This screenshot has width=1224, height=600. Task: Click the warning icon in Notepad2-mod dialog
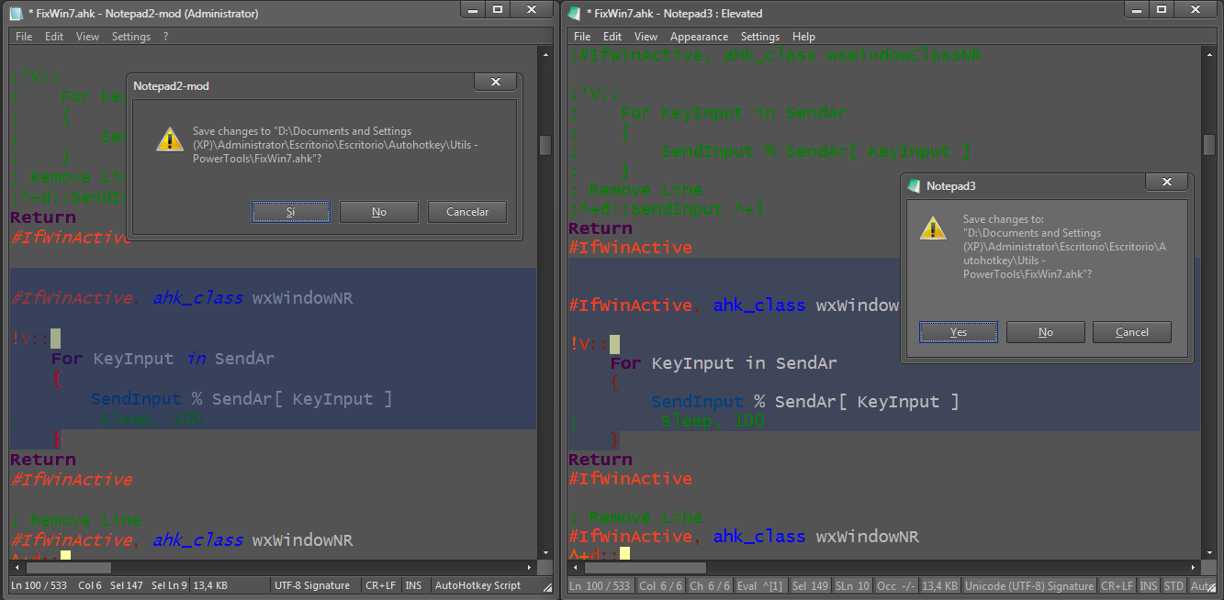pyautogui.click(x=170, y=139)
